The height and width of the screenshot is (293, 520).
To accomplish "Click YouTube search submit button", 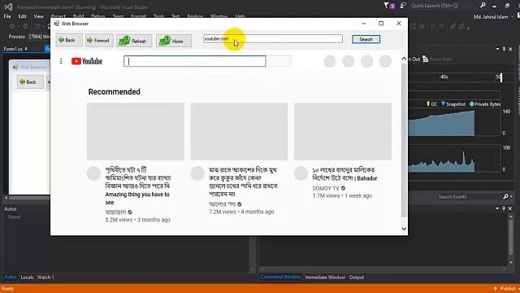I will [279, 61].
